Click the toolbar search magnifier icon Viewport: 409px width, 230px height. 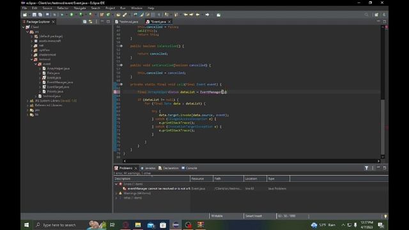(366, 15)
